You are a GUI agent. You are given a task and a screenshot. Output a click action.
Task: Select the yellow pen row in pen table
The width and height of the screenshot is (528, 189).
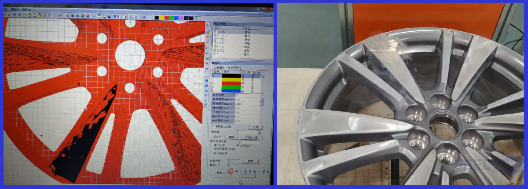(x=236, y=79)
